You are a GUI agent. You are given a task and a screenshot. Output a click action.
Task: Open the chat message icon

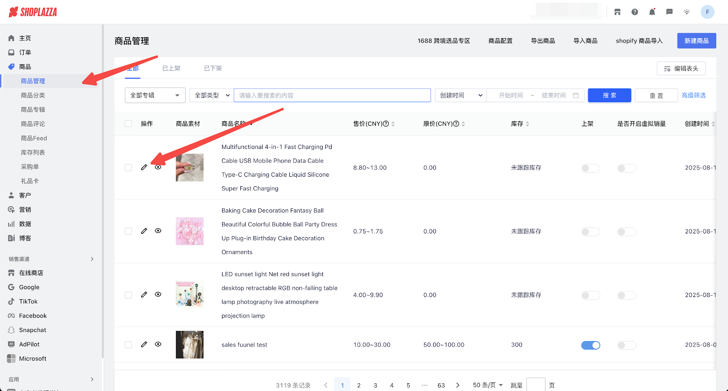pos(669,12)
